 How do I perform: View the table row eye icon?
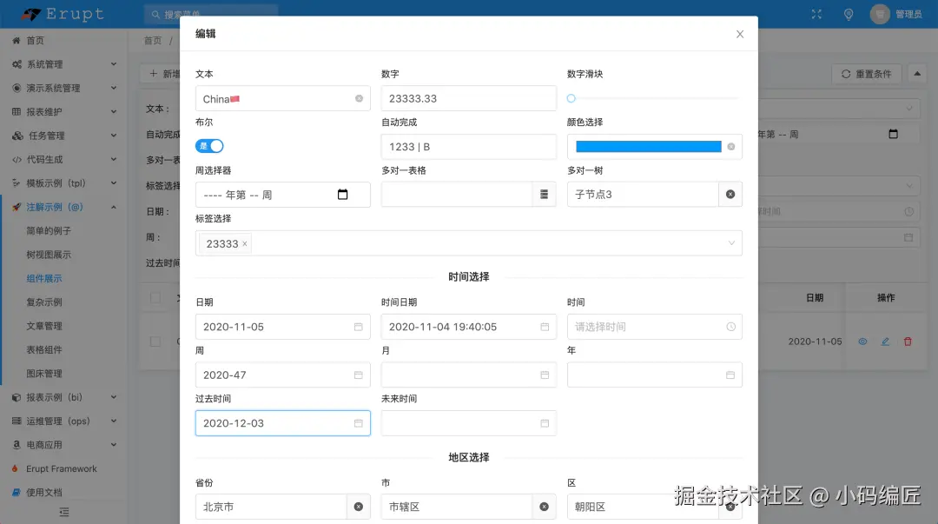pyautogui.click(x=862, y=342)
